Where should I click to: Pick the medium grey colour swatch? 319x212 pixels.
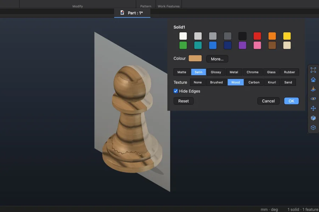[213, 36]
